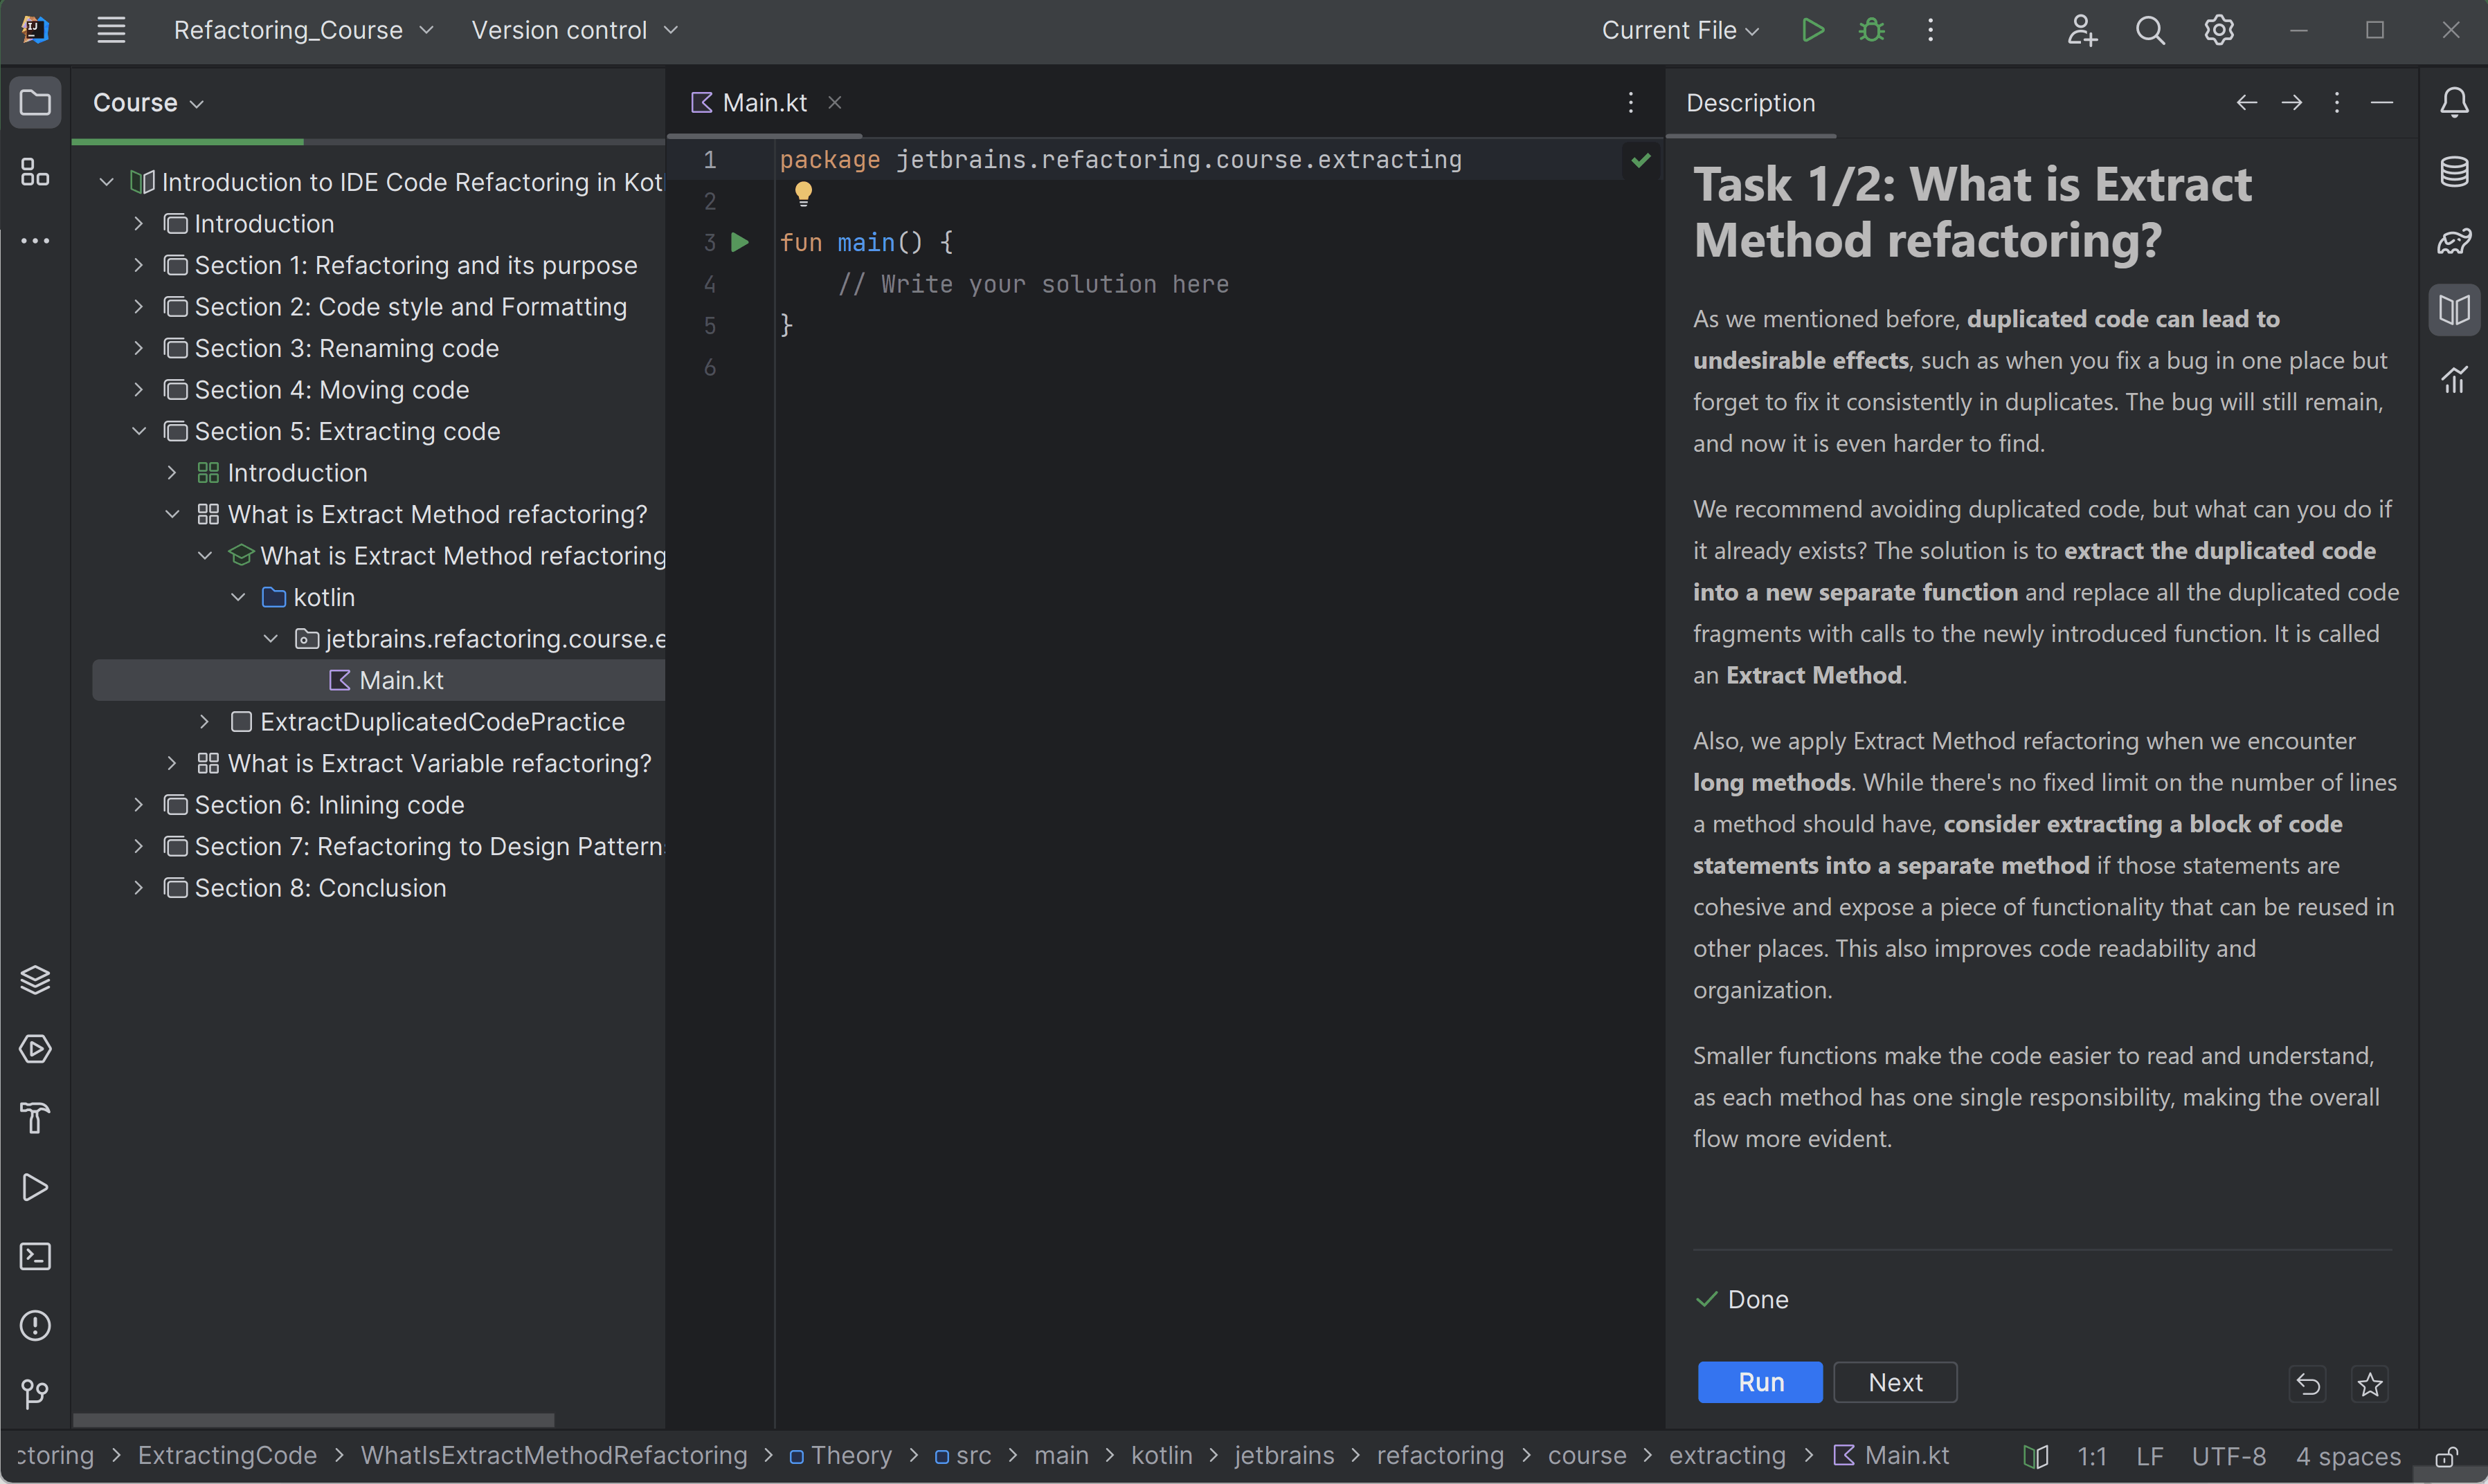Click the Search Everywhere magnifier icon

pos(2150,30)
